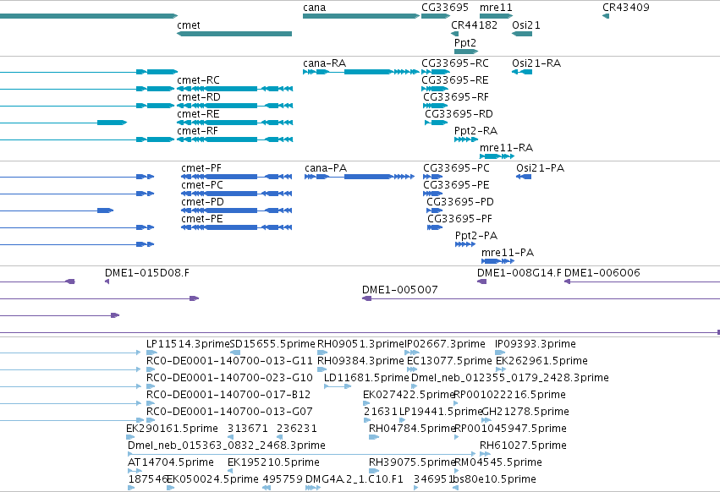Screen dimensions: 720x492
Task: Select the DME1-008G14.F feature label
Action: tap(519, 272)
